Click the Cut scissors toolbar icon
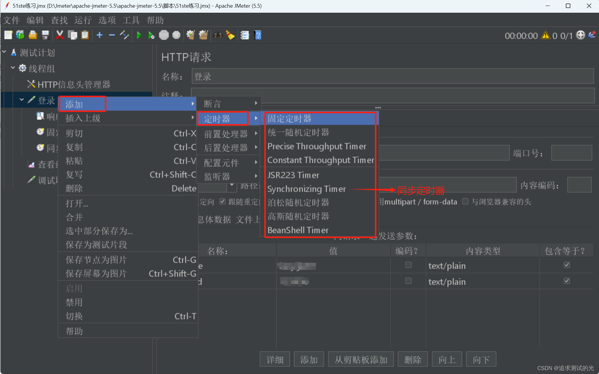Screen dimensions: 599x374 (60, 35)
